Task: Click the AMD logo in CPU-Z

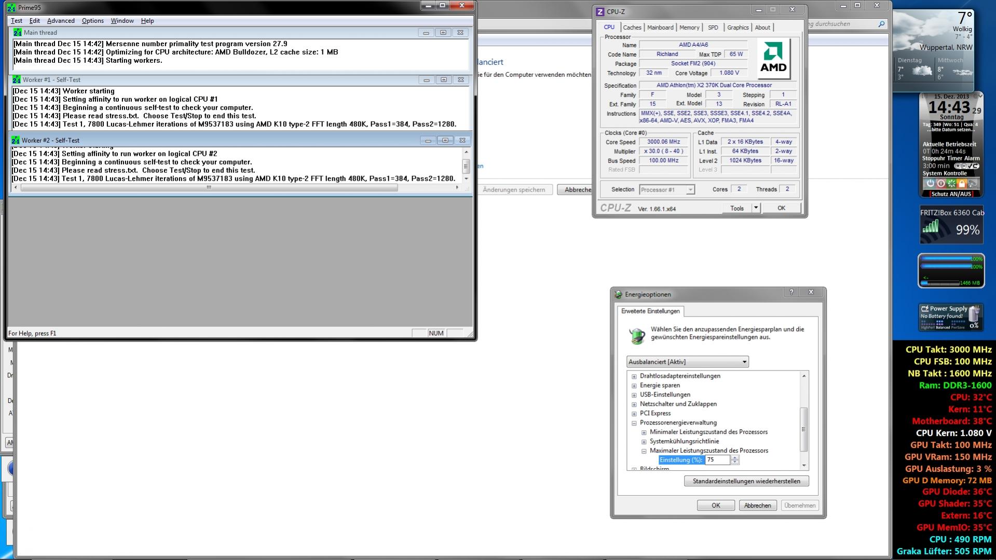Action: pyautogui.click(x=773, y=58)
